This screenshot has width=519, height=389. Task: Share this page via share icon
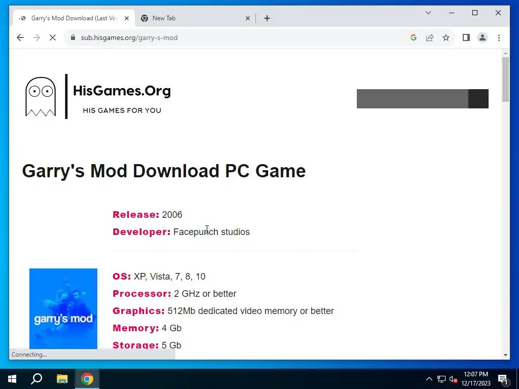[430, 37]
